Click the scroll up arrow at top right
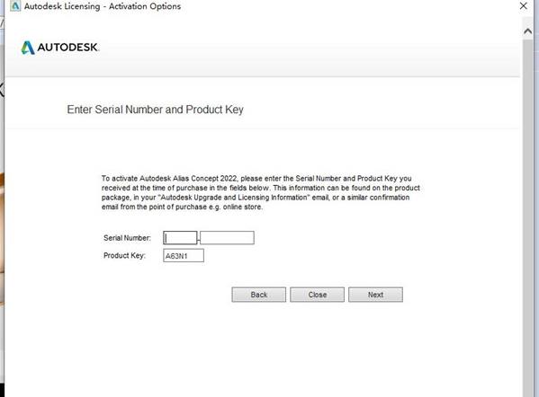This screenshot has width=539, height=397. pyautogui.click(x=527, y=31)
